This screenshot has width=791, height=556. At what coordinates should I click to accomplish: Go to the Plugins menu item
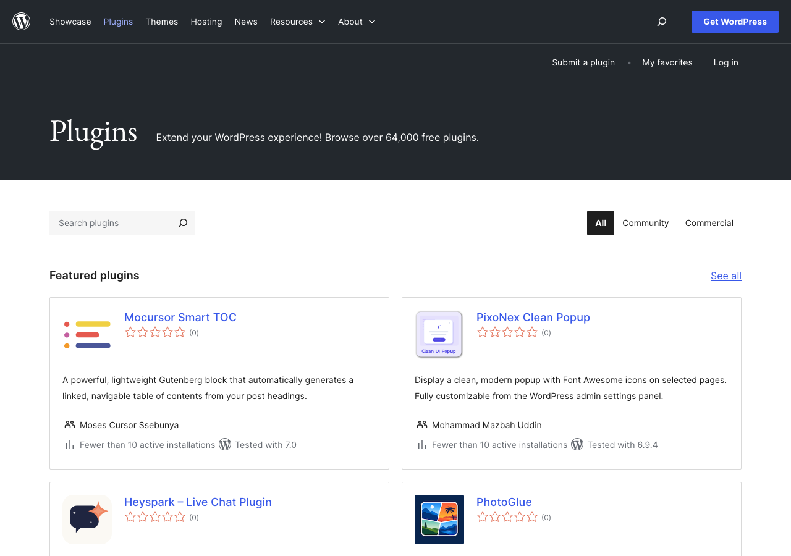pyautogui.click(x=118, y=22)
